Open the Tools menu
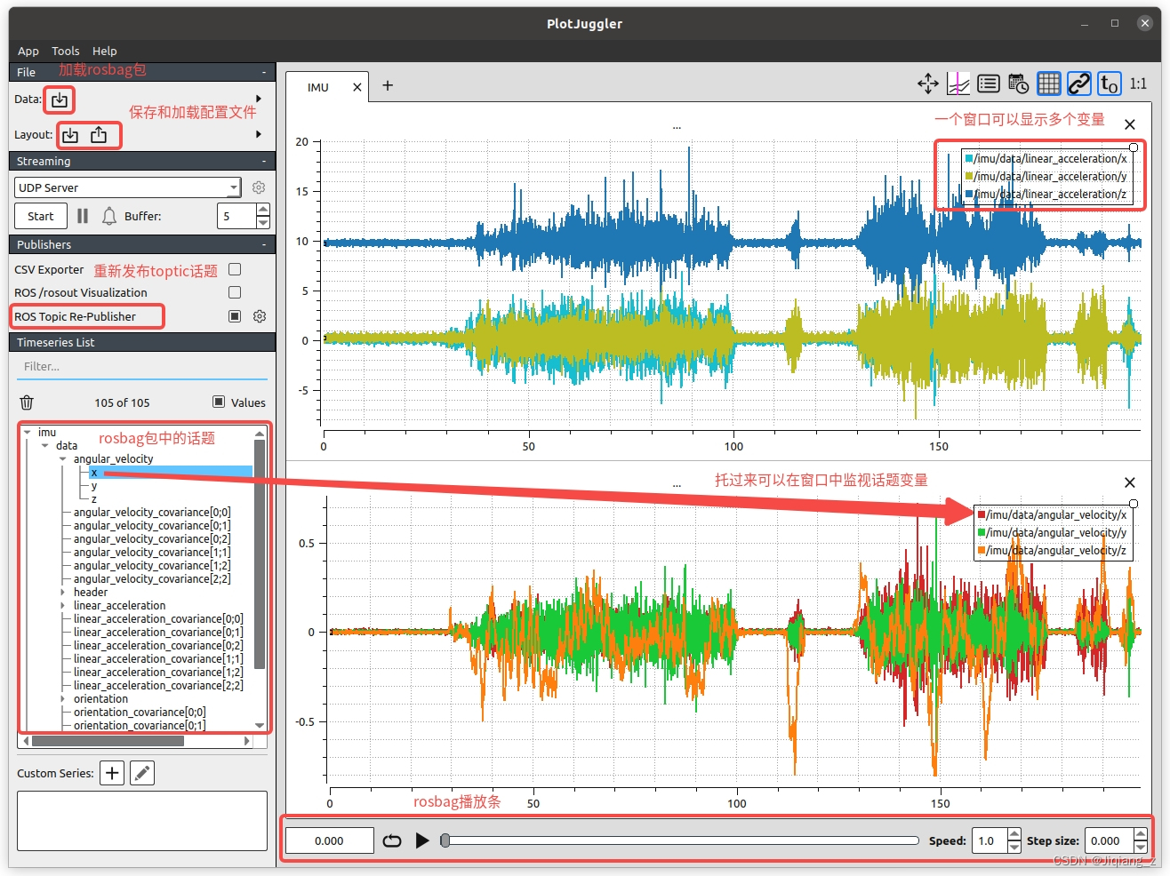 click(66, 51)
